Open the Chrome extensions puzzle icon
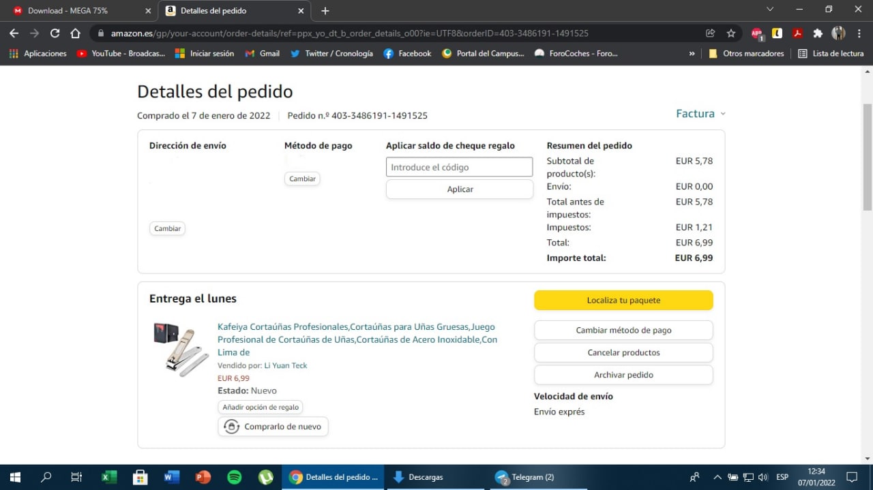 coord(818,33)
